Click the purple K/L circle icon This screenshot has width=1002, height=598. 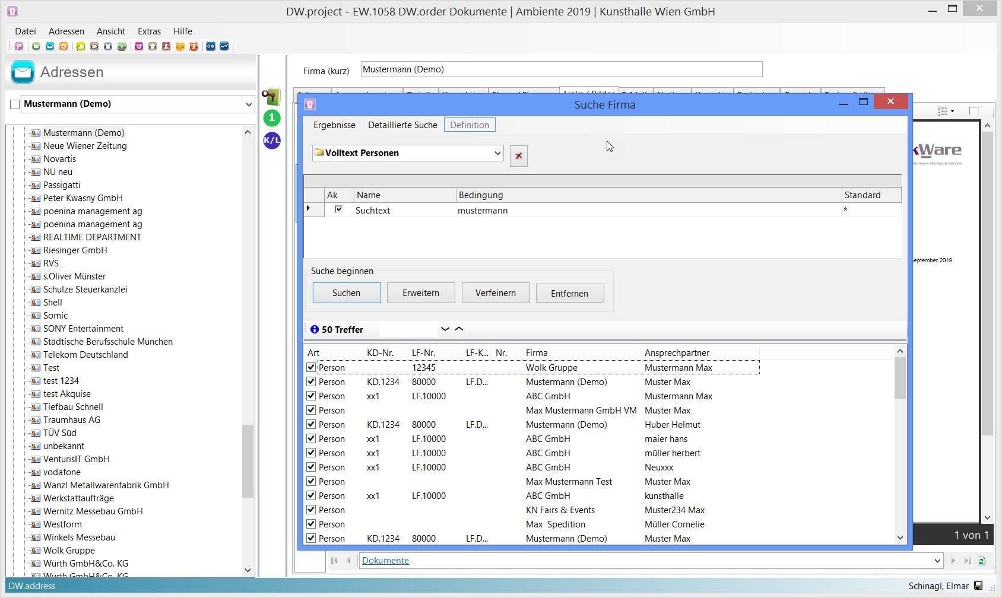272,141
